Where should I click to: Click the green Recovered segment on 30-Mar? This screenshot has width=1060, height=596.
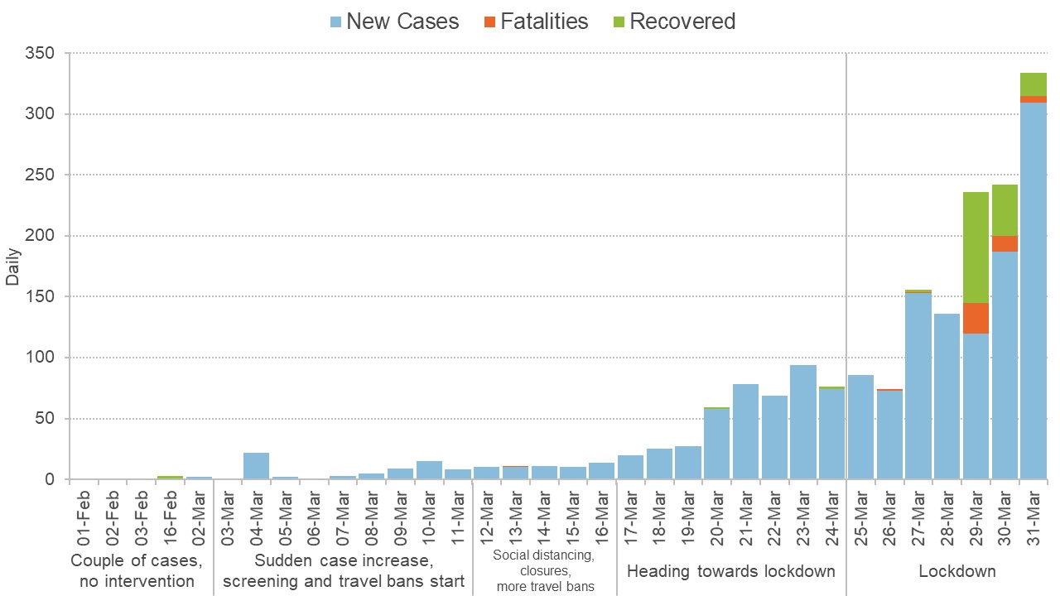pos(1005,210)
